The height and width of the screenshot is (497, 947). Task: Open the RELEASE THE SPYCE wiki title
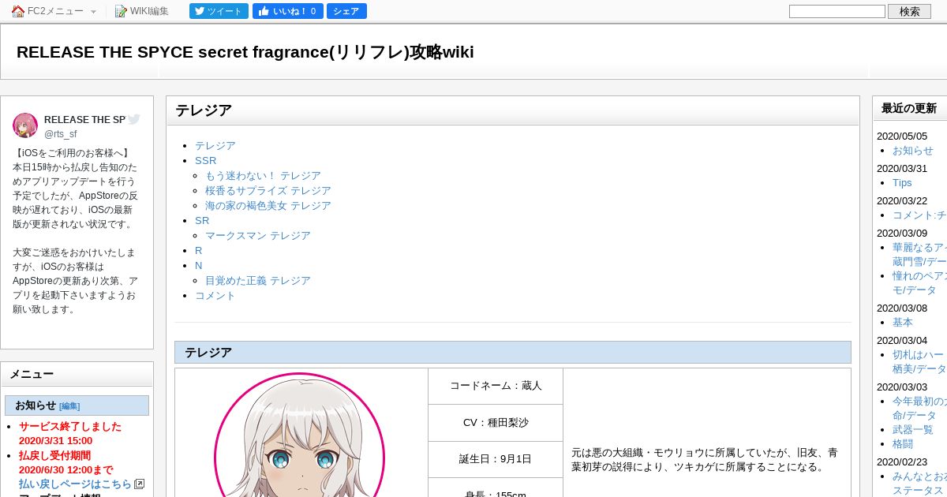[245, 52]
